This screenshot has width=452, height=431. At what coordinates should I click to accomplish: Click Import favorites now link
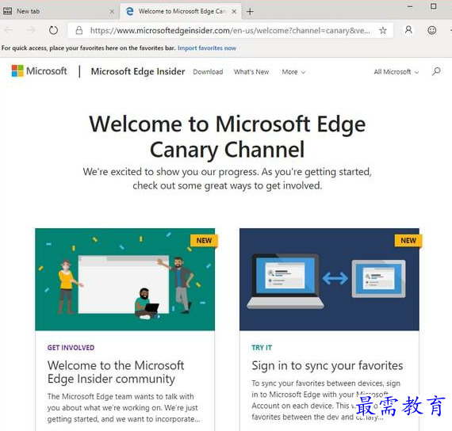pos(207,48)
